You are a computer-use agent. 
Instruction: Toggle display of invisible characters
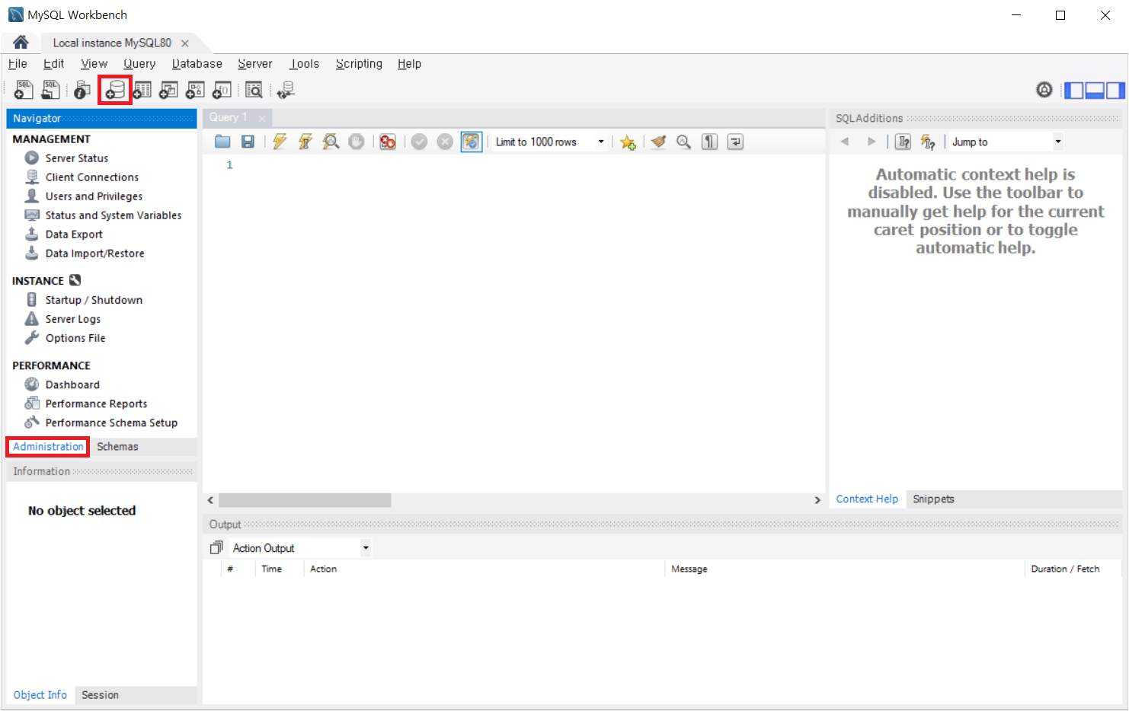point(709,142)
